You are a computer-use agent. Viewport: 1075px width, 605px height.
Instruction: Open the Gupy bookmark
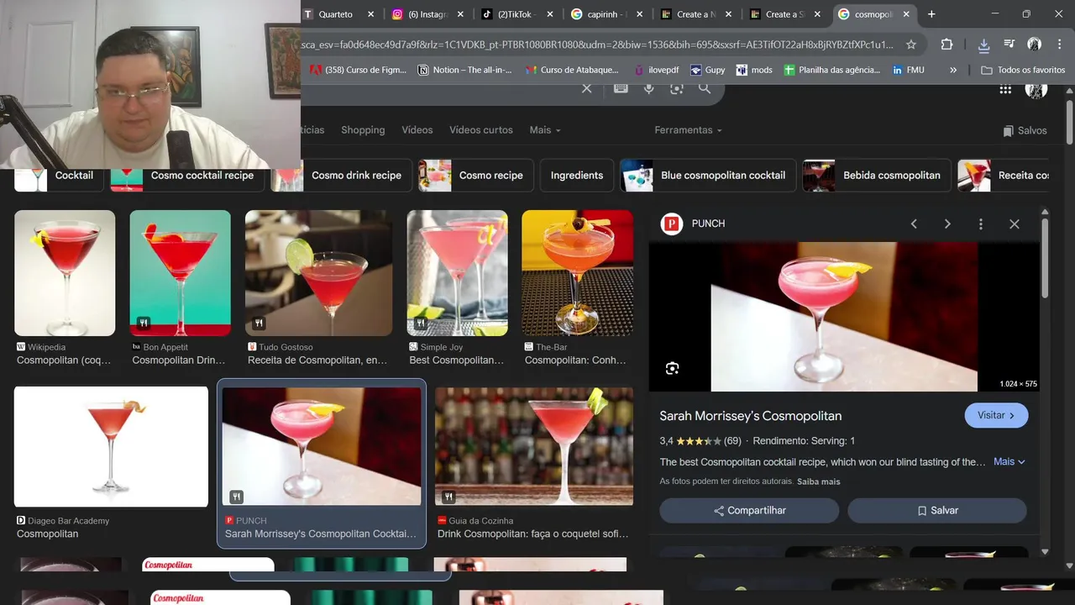tap(707, 70)
